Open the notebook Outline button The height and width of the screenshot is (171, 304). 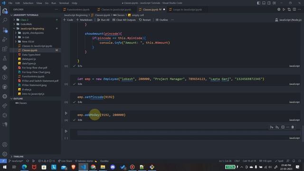tap(161, 20)
